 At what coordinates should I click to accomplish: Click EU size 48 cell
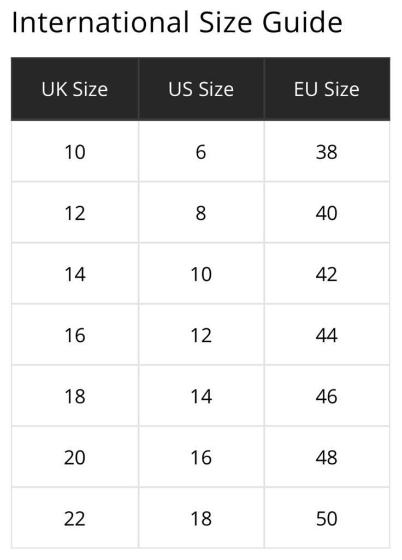(x=327, y=457)
